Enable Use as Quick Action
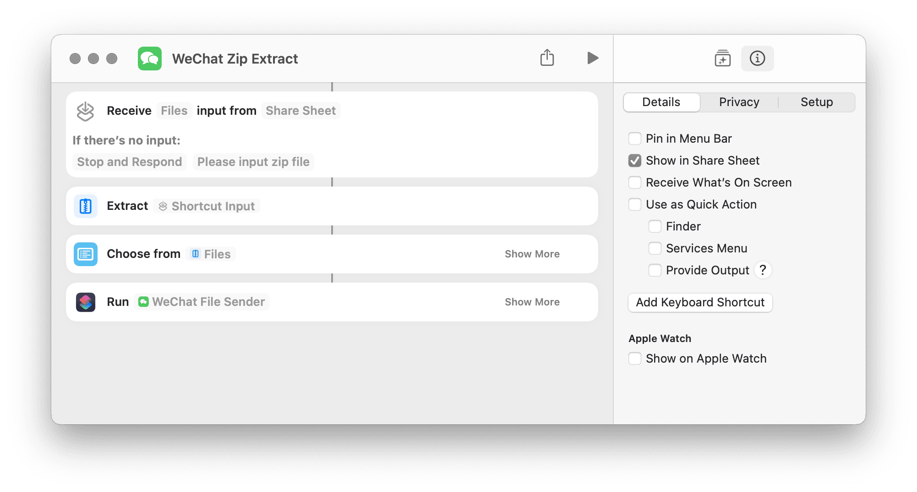 [x=635, y=204]
